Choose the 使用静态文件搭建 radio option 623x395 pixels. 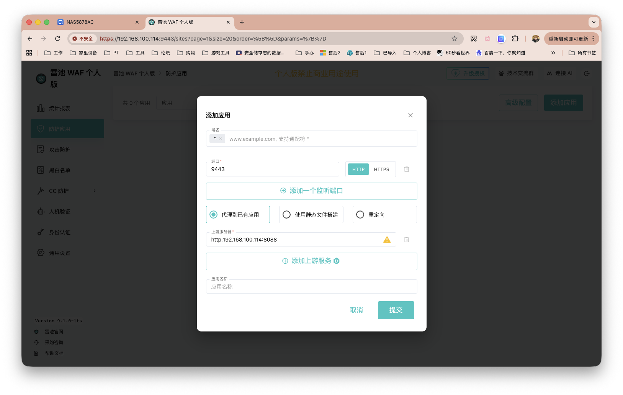coord(311,215)
